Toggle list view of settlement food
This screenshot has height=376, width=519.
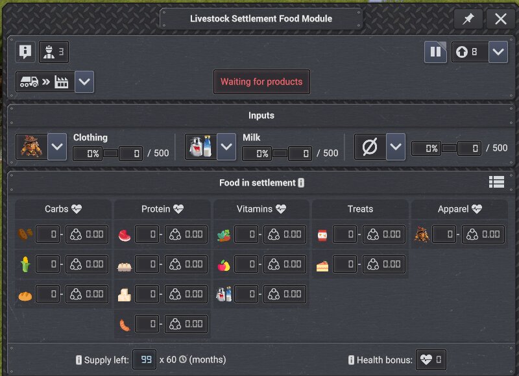tap(496, 182)
